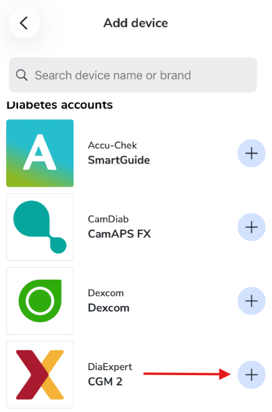Tap the green Dexcom logo
This screenshot has height=412, width=272.
point(40,301)
